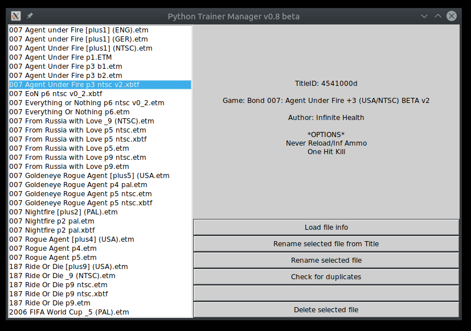Click the Rename selected file button
This screenshot has height=331, width=471.
point(326,260)
